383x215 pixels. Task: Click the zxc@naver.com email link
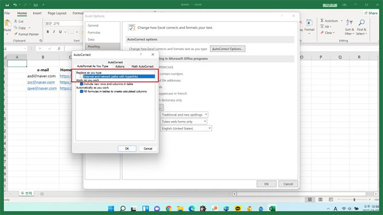click(41, 82)
